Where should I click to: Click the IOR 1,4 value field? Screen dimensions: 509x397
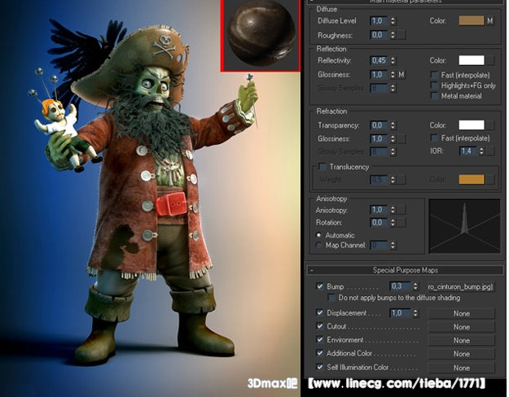468,151
